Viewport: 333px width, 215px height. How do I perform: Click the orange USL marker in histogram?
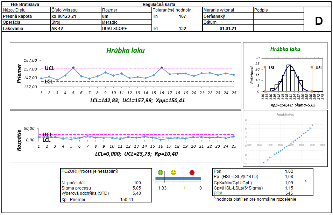[x=311, y=67]
